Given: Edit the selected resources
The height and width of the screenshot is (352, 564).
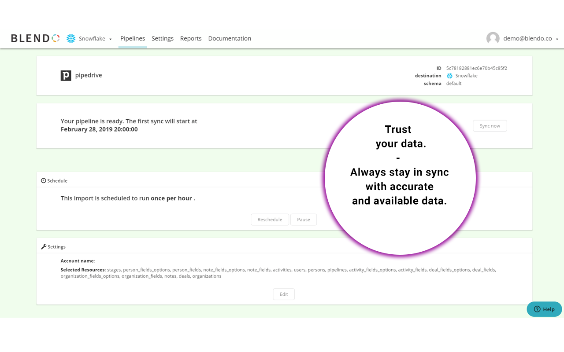Looking at the screenshot, I should tap(283, 294).
